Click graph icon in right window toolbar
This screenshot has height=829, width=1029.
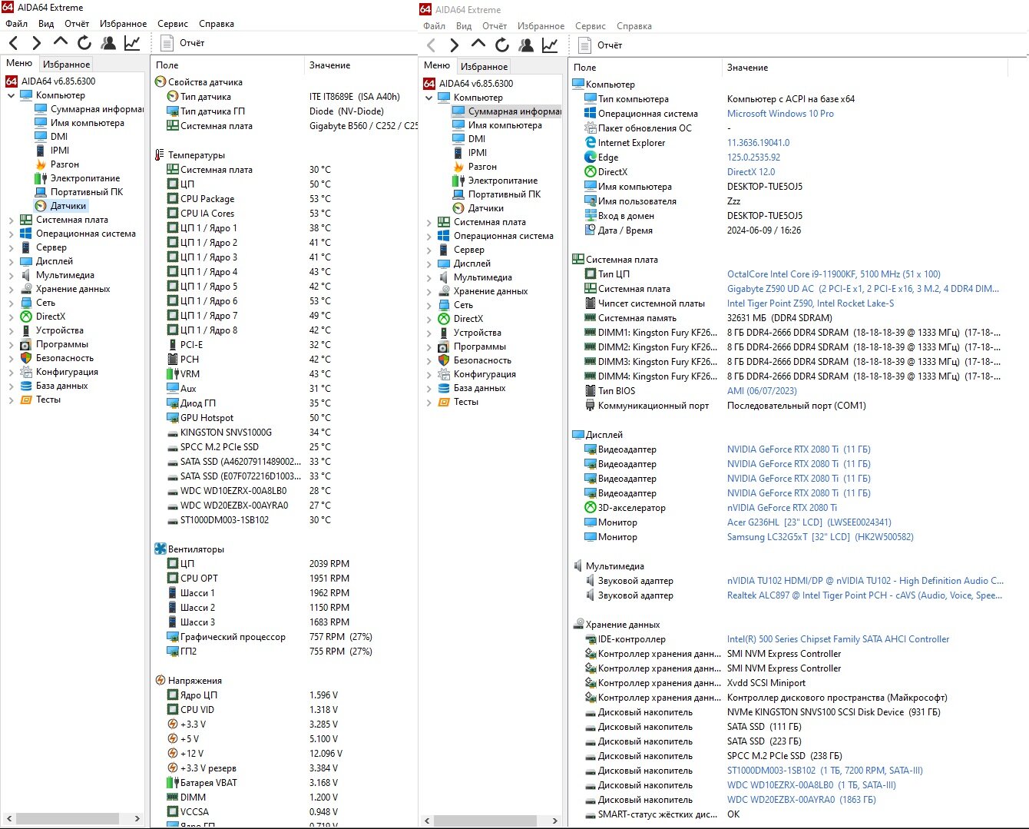pos(550,45)
